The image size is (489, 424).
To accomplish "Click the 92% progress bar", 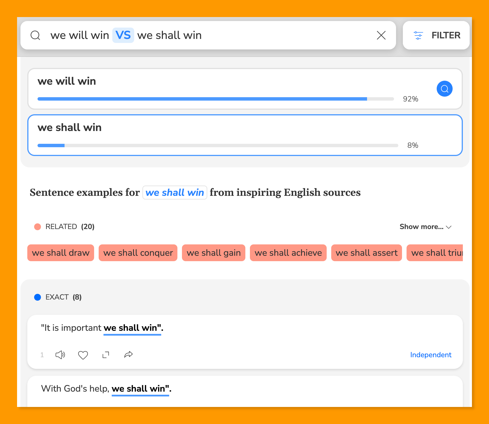I will 216,99.
